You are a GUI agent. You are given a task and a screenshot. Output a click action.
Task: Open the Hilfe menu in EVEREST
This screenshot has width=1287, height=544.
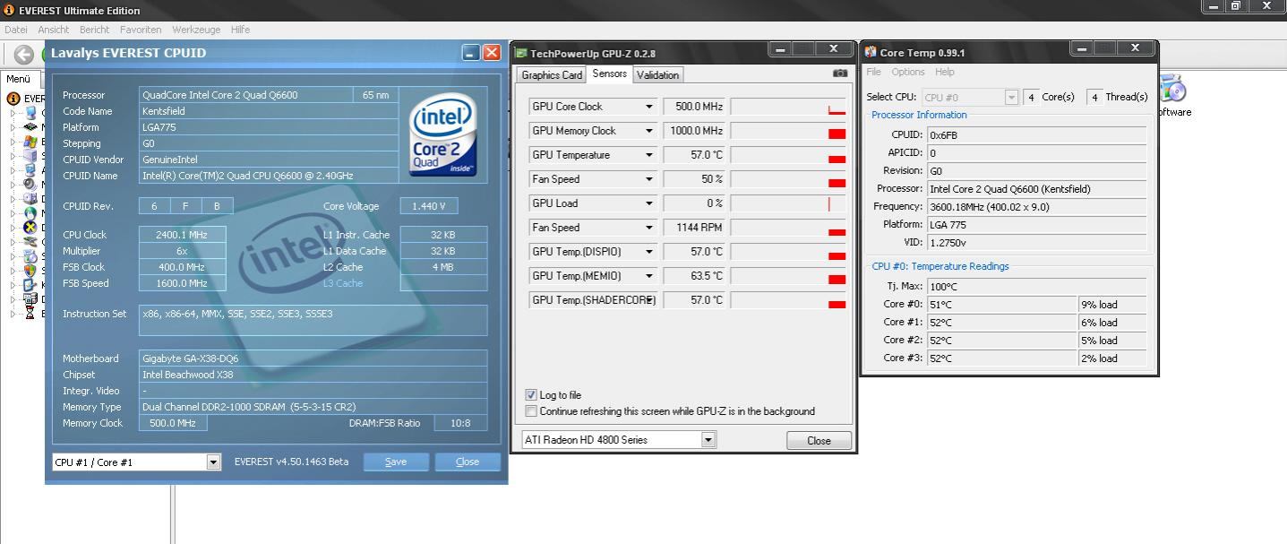pos(240,30)
